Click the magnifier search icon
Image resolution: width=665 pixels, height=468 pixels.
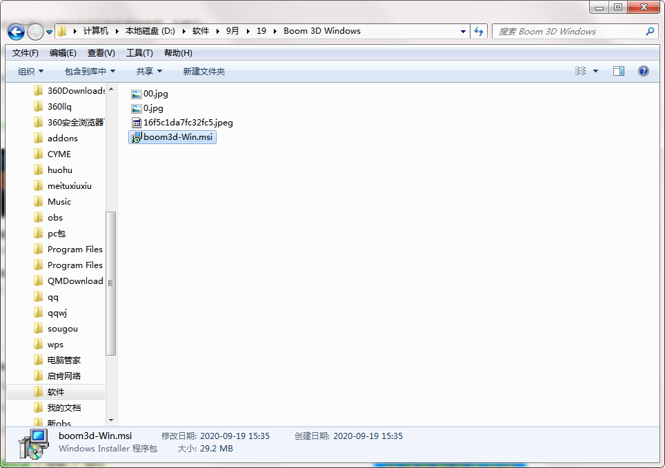650,32
